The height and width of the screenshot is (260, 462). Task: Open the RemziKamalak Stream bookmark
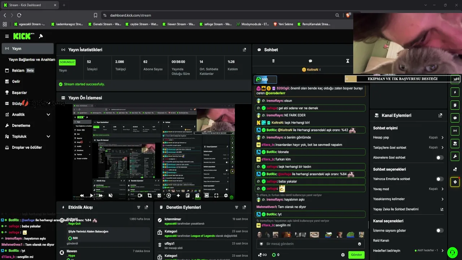point(313,24)
